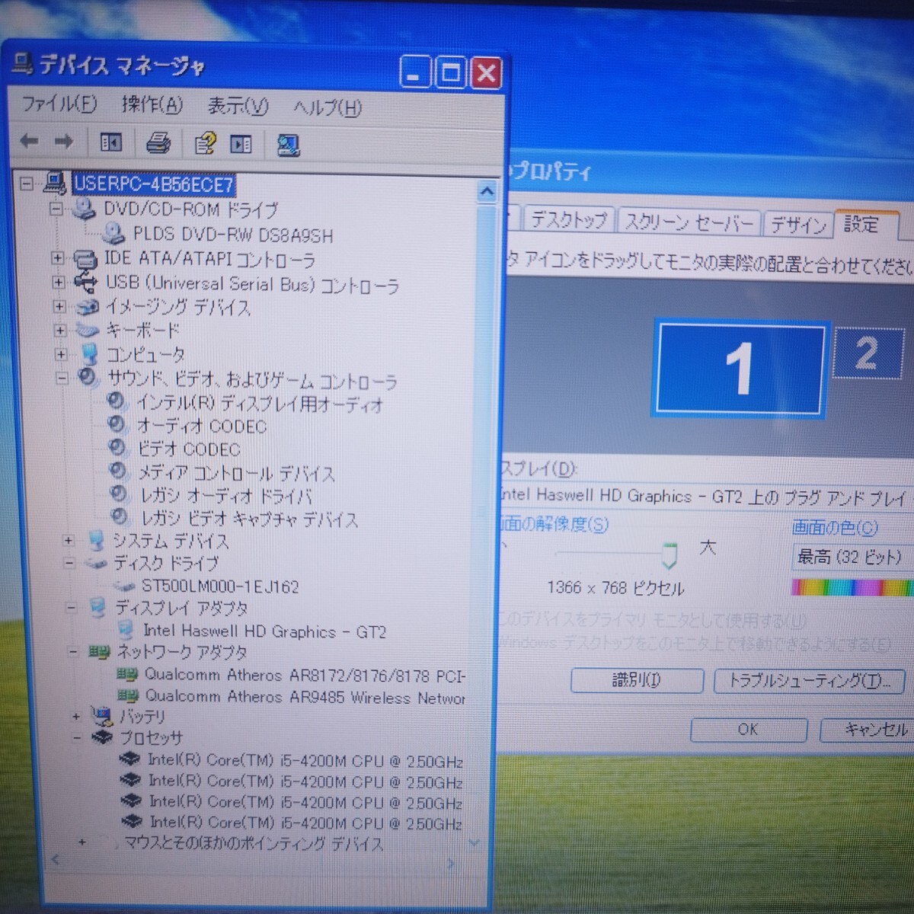
Task: Select monitor 2 in the display arrangement
Action: point(868,353)
